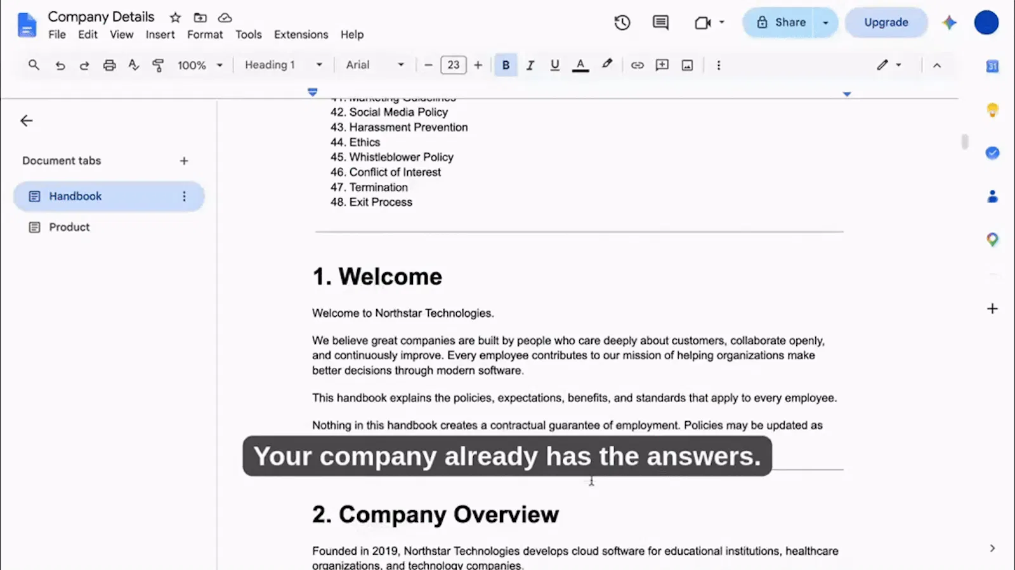The image size is (1015, 570).
Task: Open the View menu
Action: 121,35
